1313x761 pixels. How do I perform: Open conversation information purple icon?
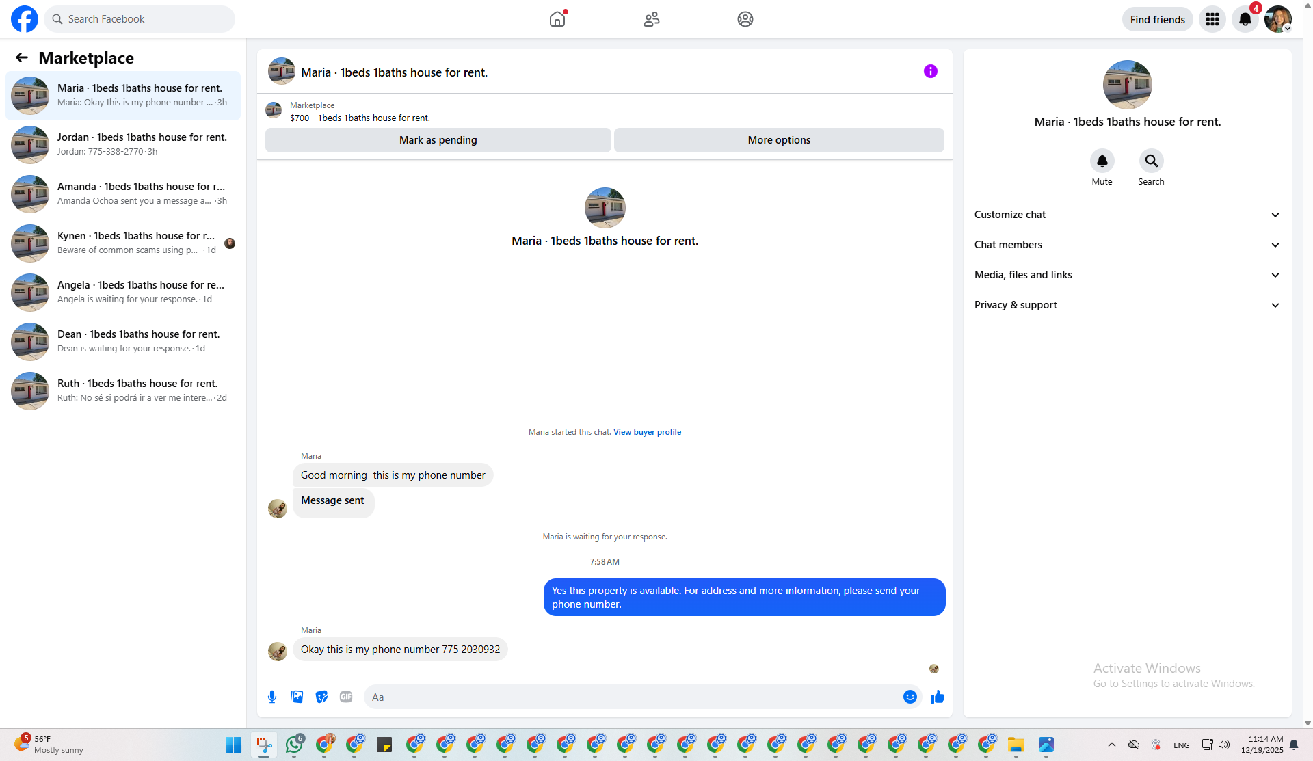point(931,71)
